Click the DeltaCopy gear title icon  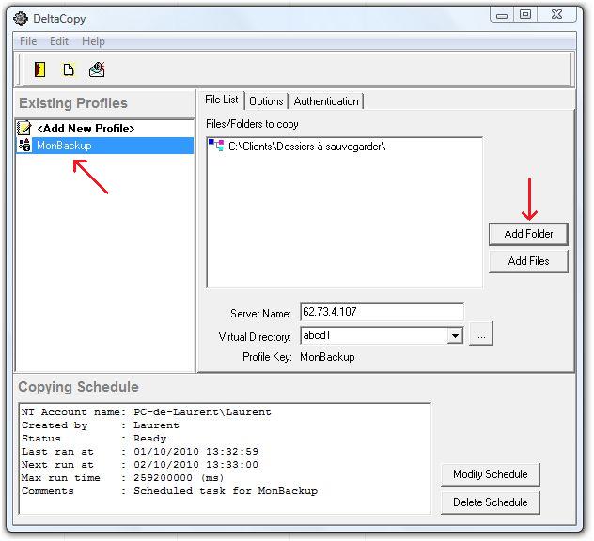pos(21,19)
